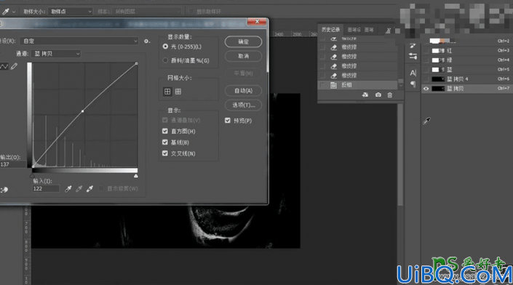Toggle the 基线(B) baseline checkbox
This screenshot has height=285, width=513.
pyautogui.click(x=165, y=142)
